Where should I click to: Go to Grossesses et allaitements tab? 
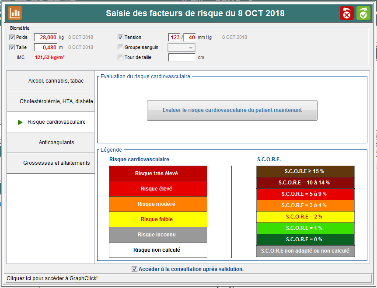(51, 163)
